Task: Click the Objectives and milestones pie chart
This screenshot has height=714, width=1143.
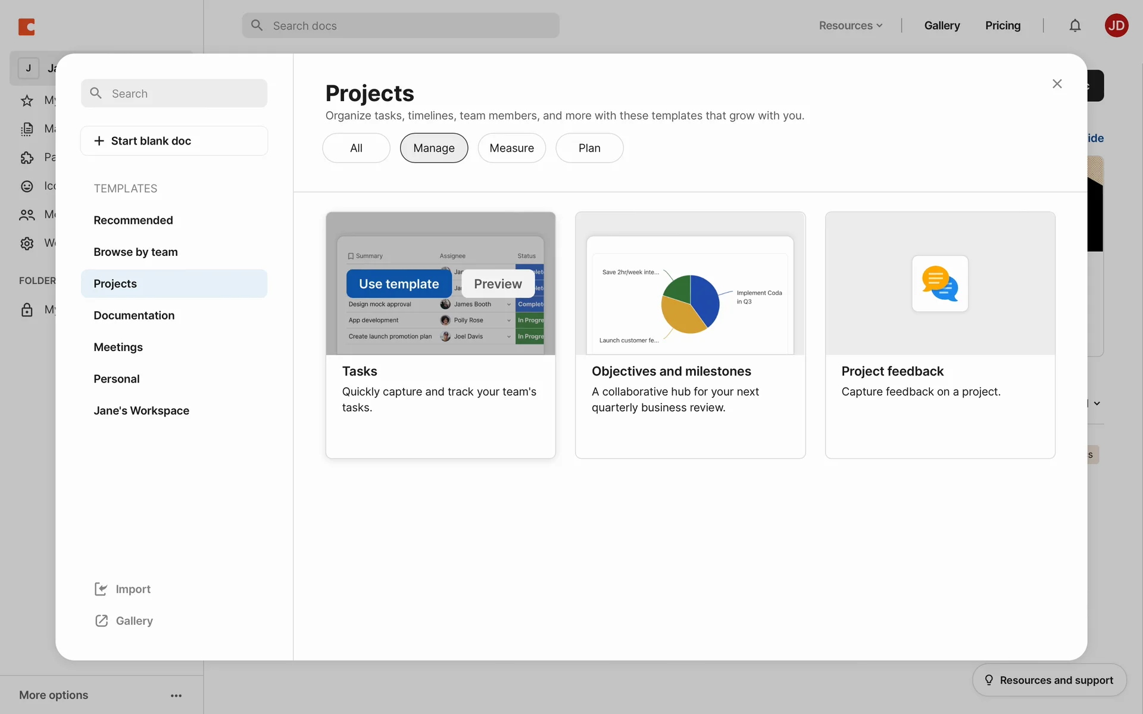Action: [x=690, y=303]
